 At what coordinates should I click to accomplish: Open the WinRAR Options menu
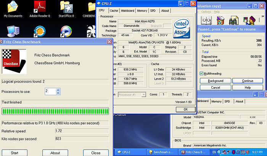coord(206,12)
